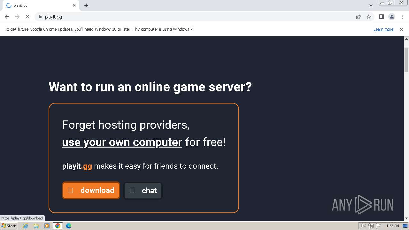Click the 'Forget hosting providers,' text
Viewport: 409px width, 230px height.
pyautogui.click(x=126, y=125)
